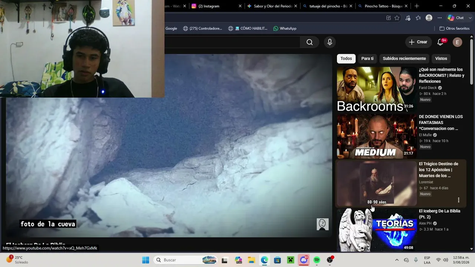Viewport: 475px width, 267px height.
Task: Open Farid Dieck channel name
Action: [428, 88]
